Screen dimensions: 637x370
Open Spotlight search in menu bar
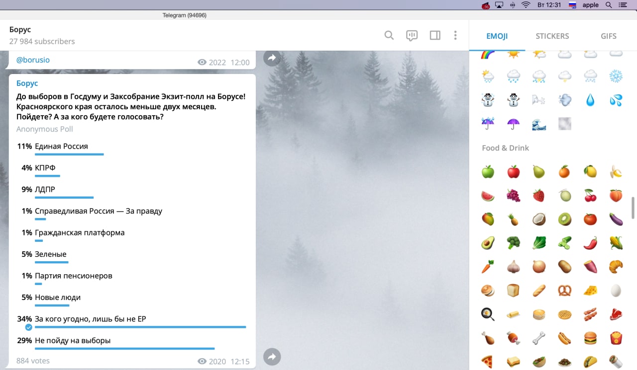tap(608, 5)
